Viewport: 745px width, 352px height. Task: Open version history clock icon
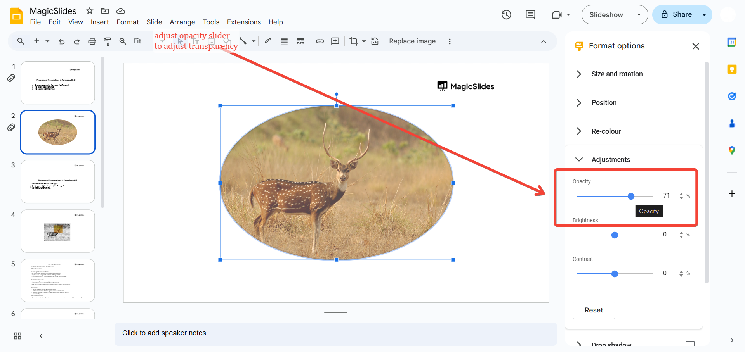[506, 15]
